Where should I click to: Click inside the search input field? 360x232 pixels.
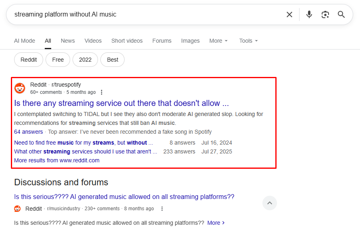(x=121, y=14)
